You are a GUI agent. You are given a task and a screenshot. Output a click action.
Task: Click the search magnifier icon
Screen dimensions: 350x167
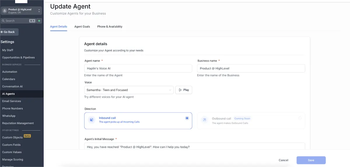click(3, 21)
